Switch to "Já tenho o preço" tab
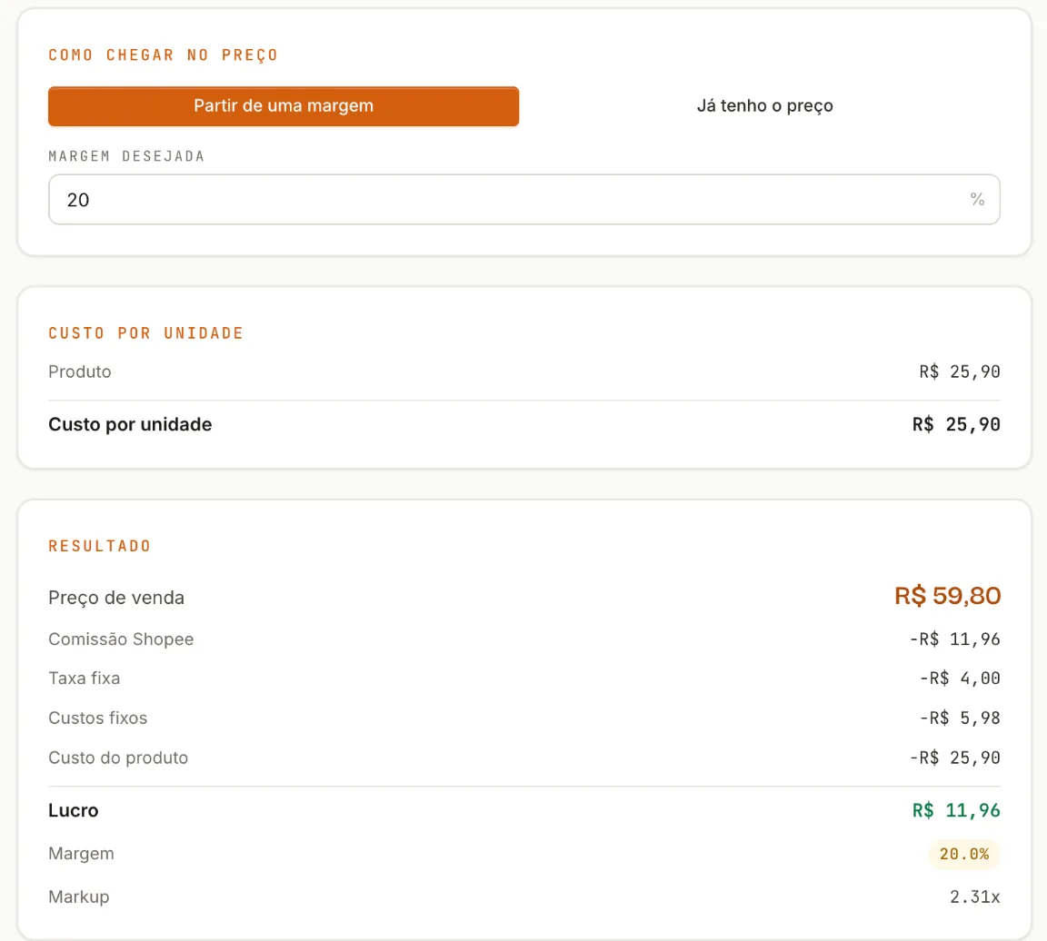 (764, 106)
